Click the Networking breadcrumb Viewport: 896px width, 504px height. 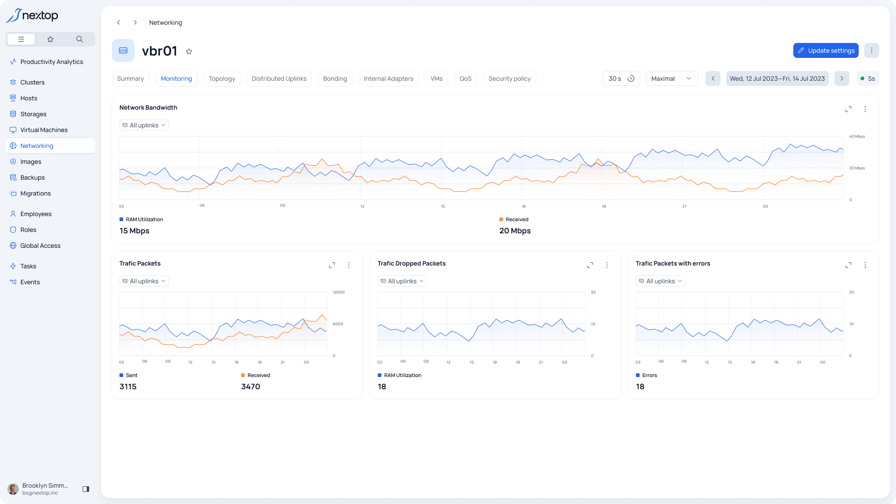166,22
